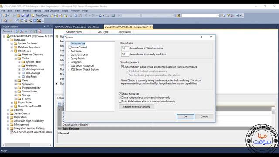Click Enable rich client visual experience checkbox

tap(127, 71)
